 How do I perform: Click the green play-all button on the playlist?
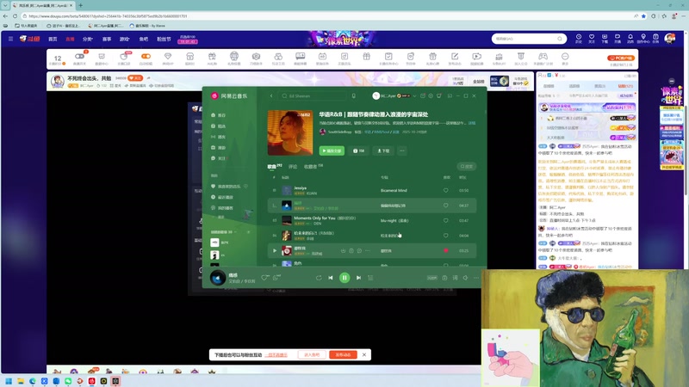pyautogui.click(x=332, y=150)
